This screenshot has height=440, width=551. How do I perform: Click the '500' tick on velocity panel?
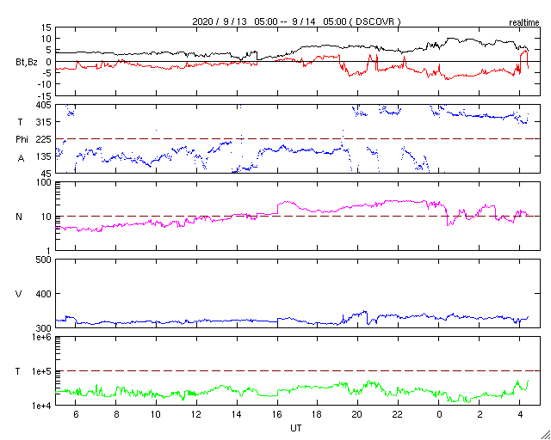coord(44,260)
